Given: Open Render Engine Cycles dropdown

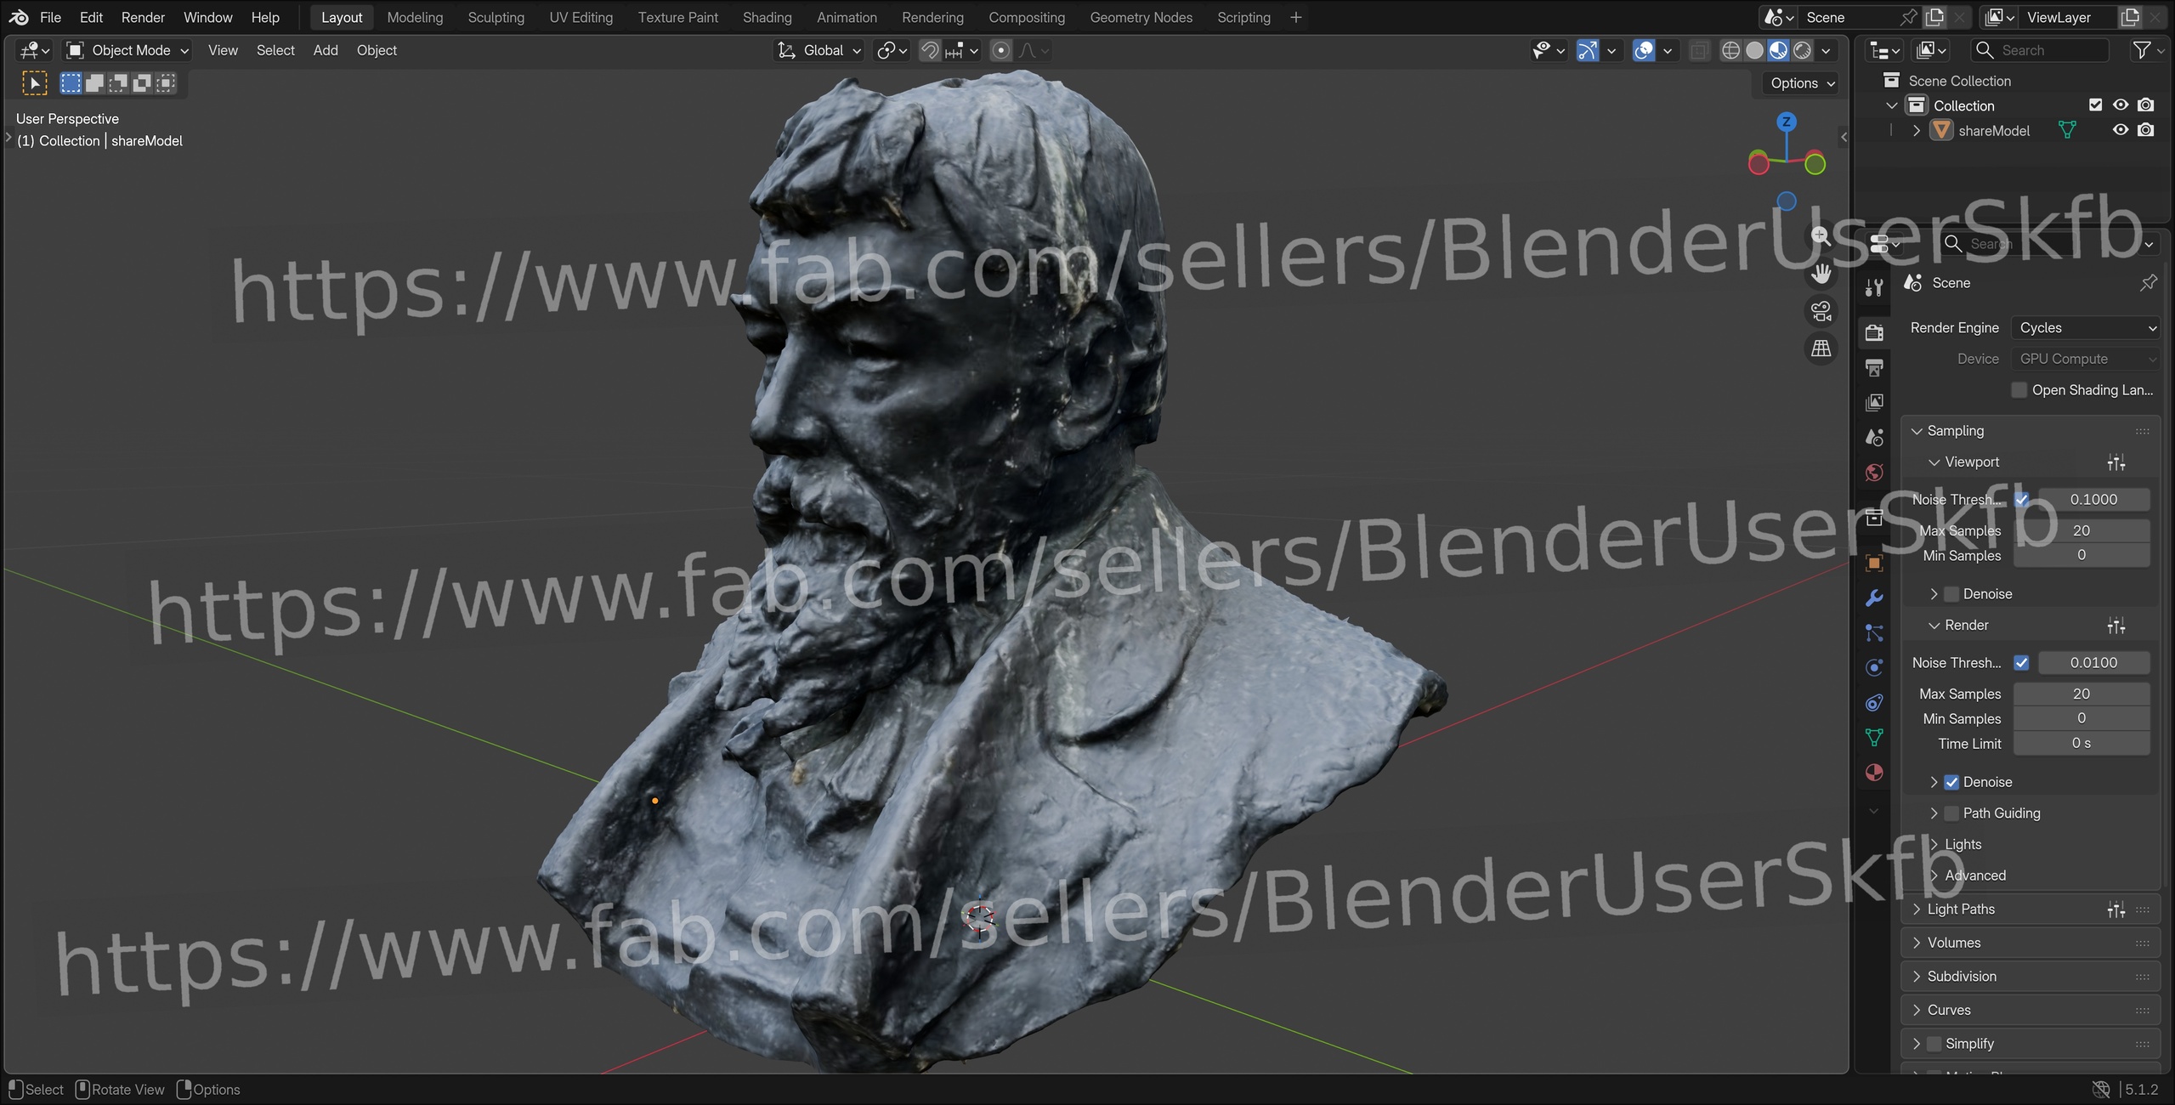Looking at the screenshot, I should [2086, 327].
